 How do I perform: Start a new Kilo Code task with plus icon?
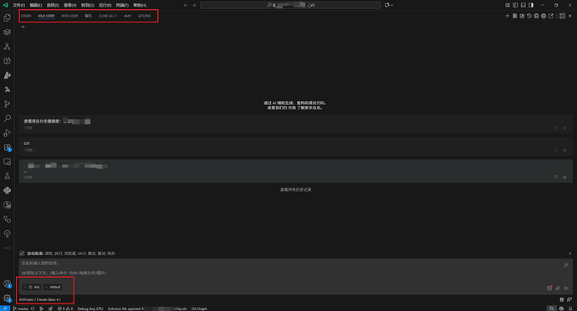507,16
